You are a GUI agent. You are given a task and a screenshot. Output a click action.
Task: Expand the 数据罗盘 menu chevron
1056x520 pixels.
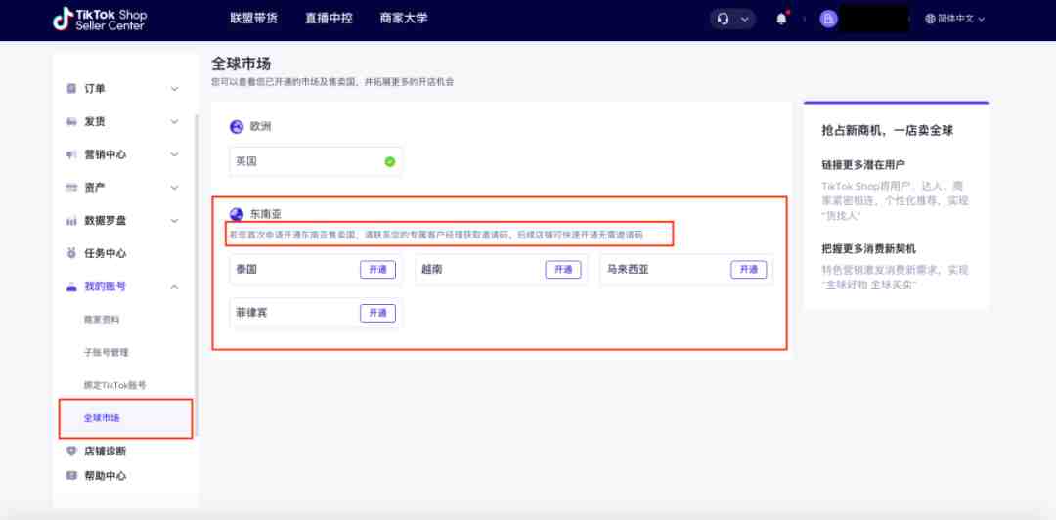[174, 220]
